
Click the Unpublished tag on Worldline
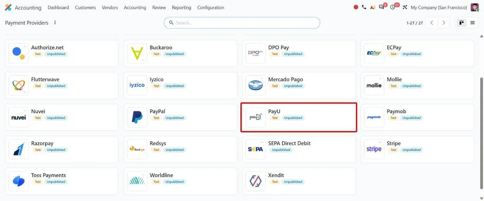[x=175, y=182]
